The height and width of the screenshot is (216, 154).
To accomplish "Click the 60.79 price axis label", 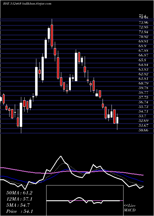I will [x=144, y=84].
